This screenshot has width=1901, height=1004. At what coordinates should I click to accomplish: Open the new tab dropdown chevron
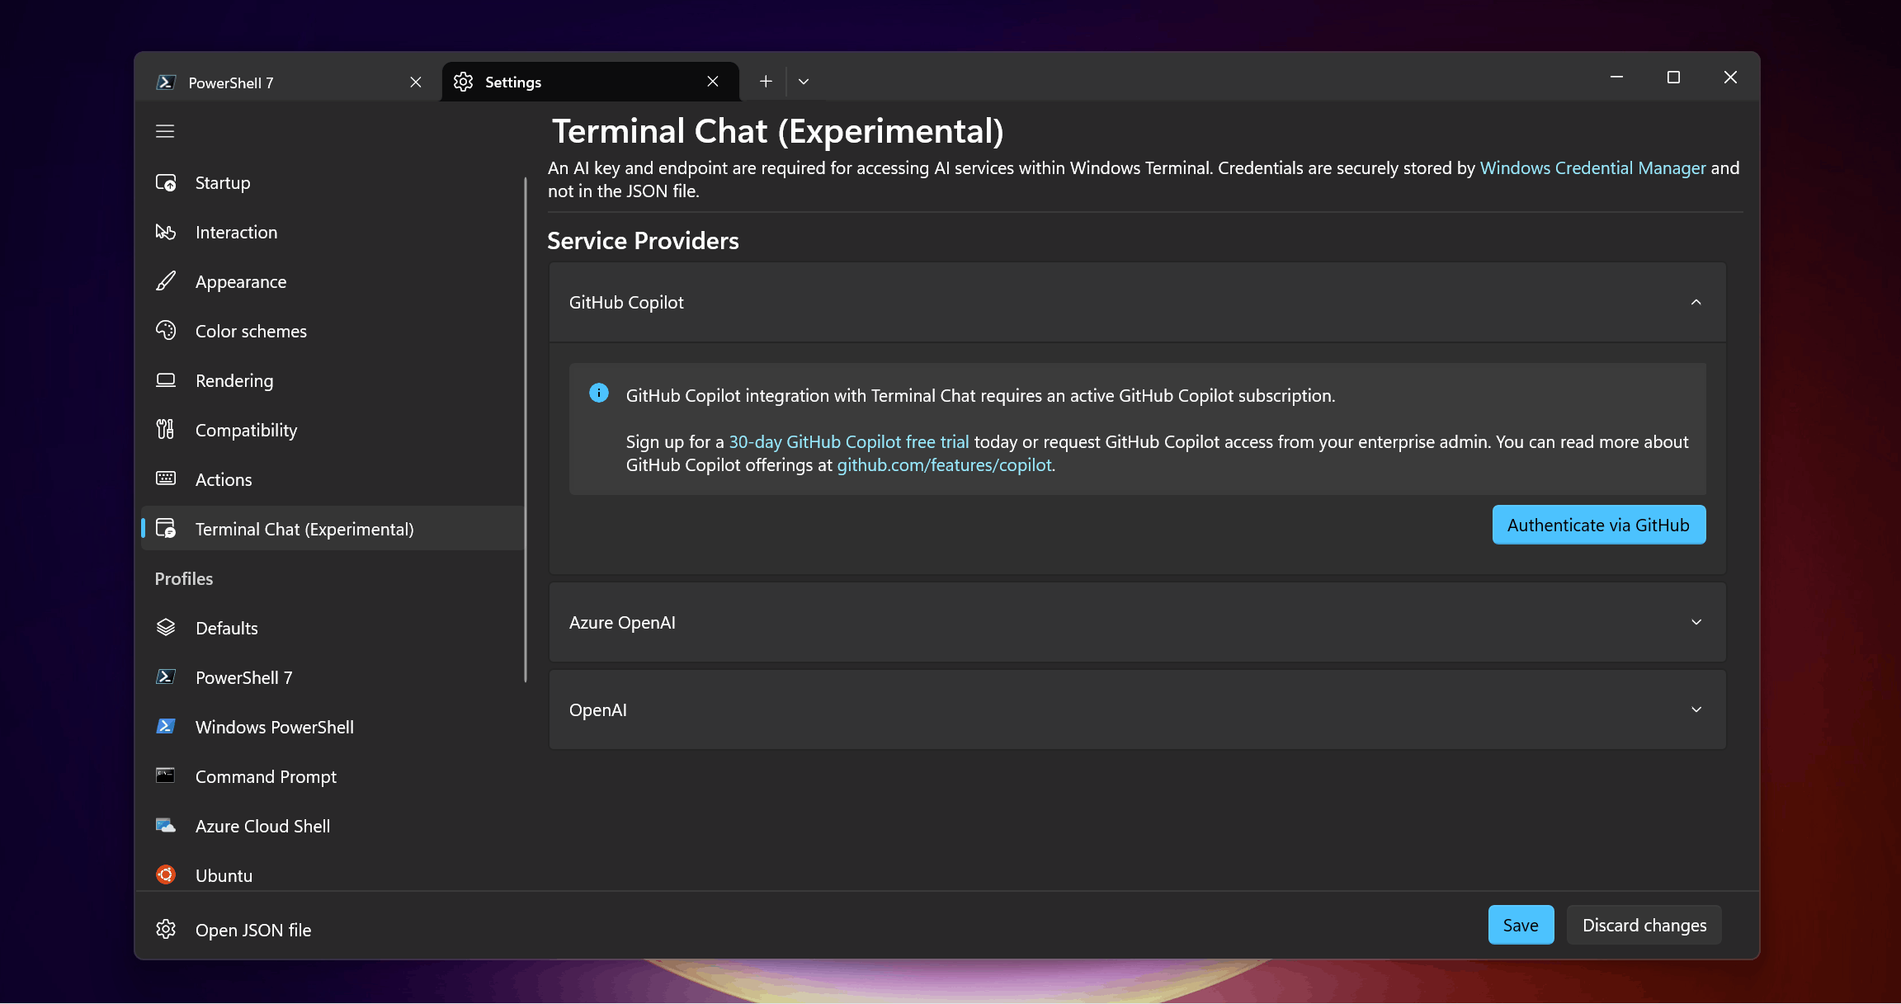(x=804, y=81)
